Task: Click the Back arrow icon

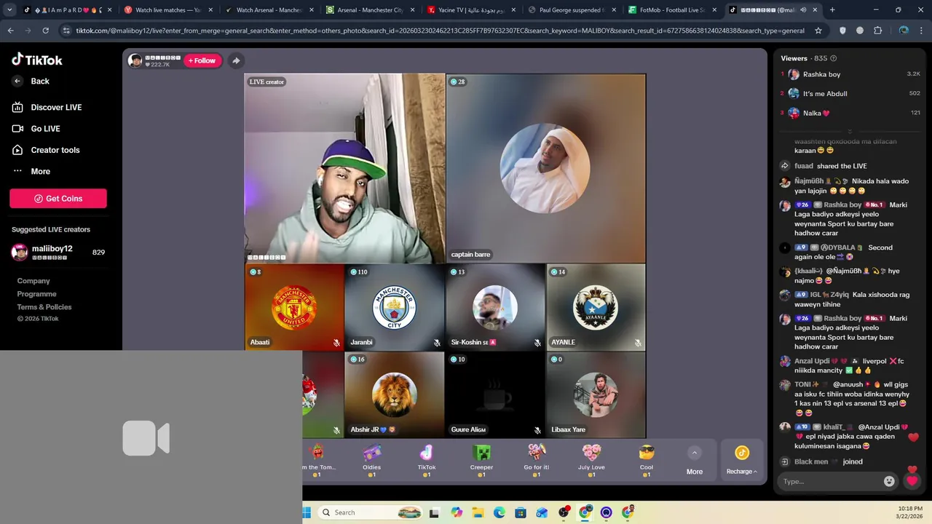Action: click(x=17, y=81)
